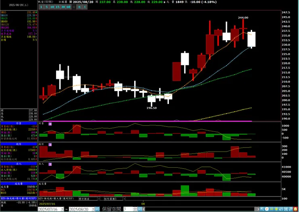Click the small chart icon before the 2025/08/20 header
Image resolution: width=299 pixels, height=212 pixels.
[x=71, y=2]
